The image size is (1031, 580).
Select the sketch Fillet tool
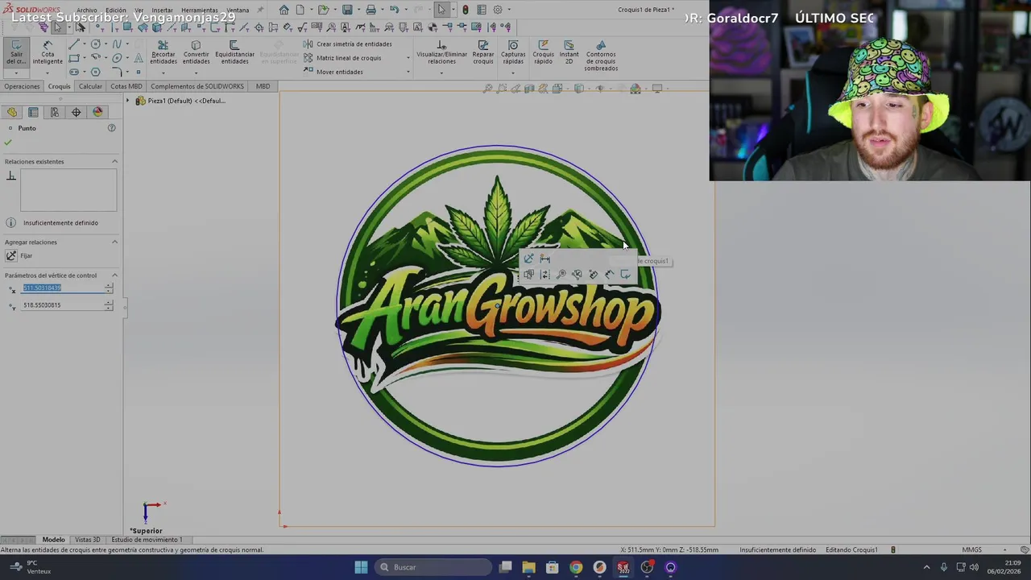(x=117, y=71)
